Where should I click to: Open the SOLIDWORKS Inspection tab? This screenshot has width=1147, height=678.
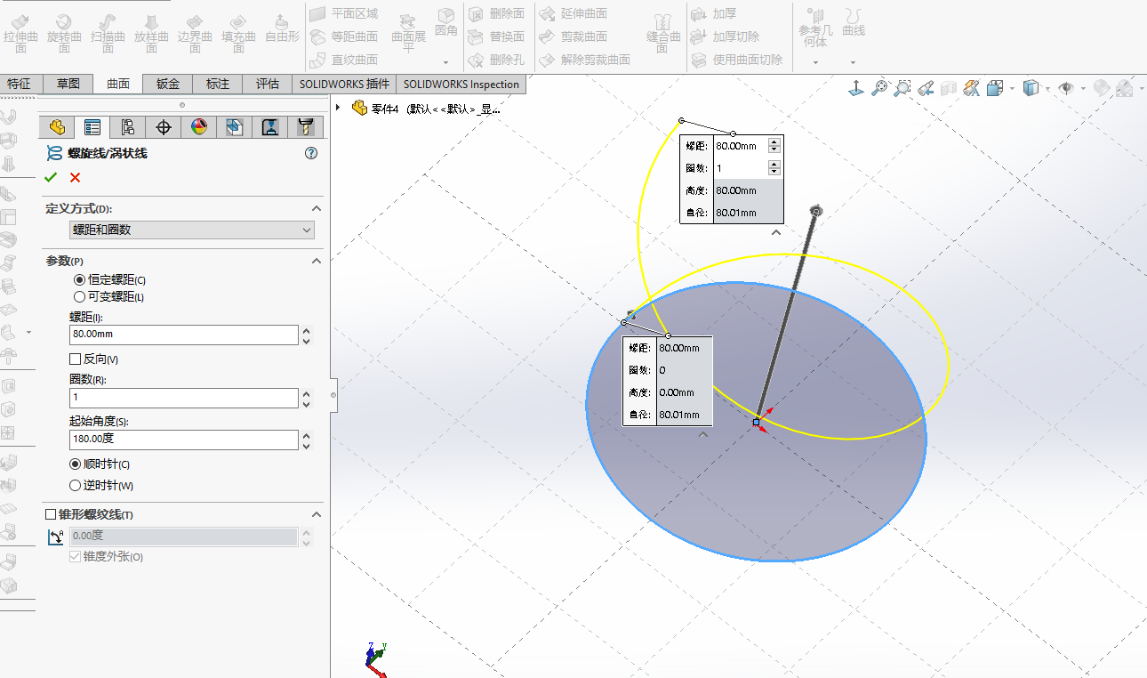461,84
